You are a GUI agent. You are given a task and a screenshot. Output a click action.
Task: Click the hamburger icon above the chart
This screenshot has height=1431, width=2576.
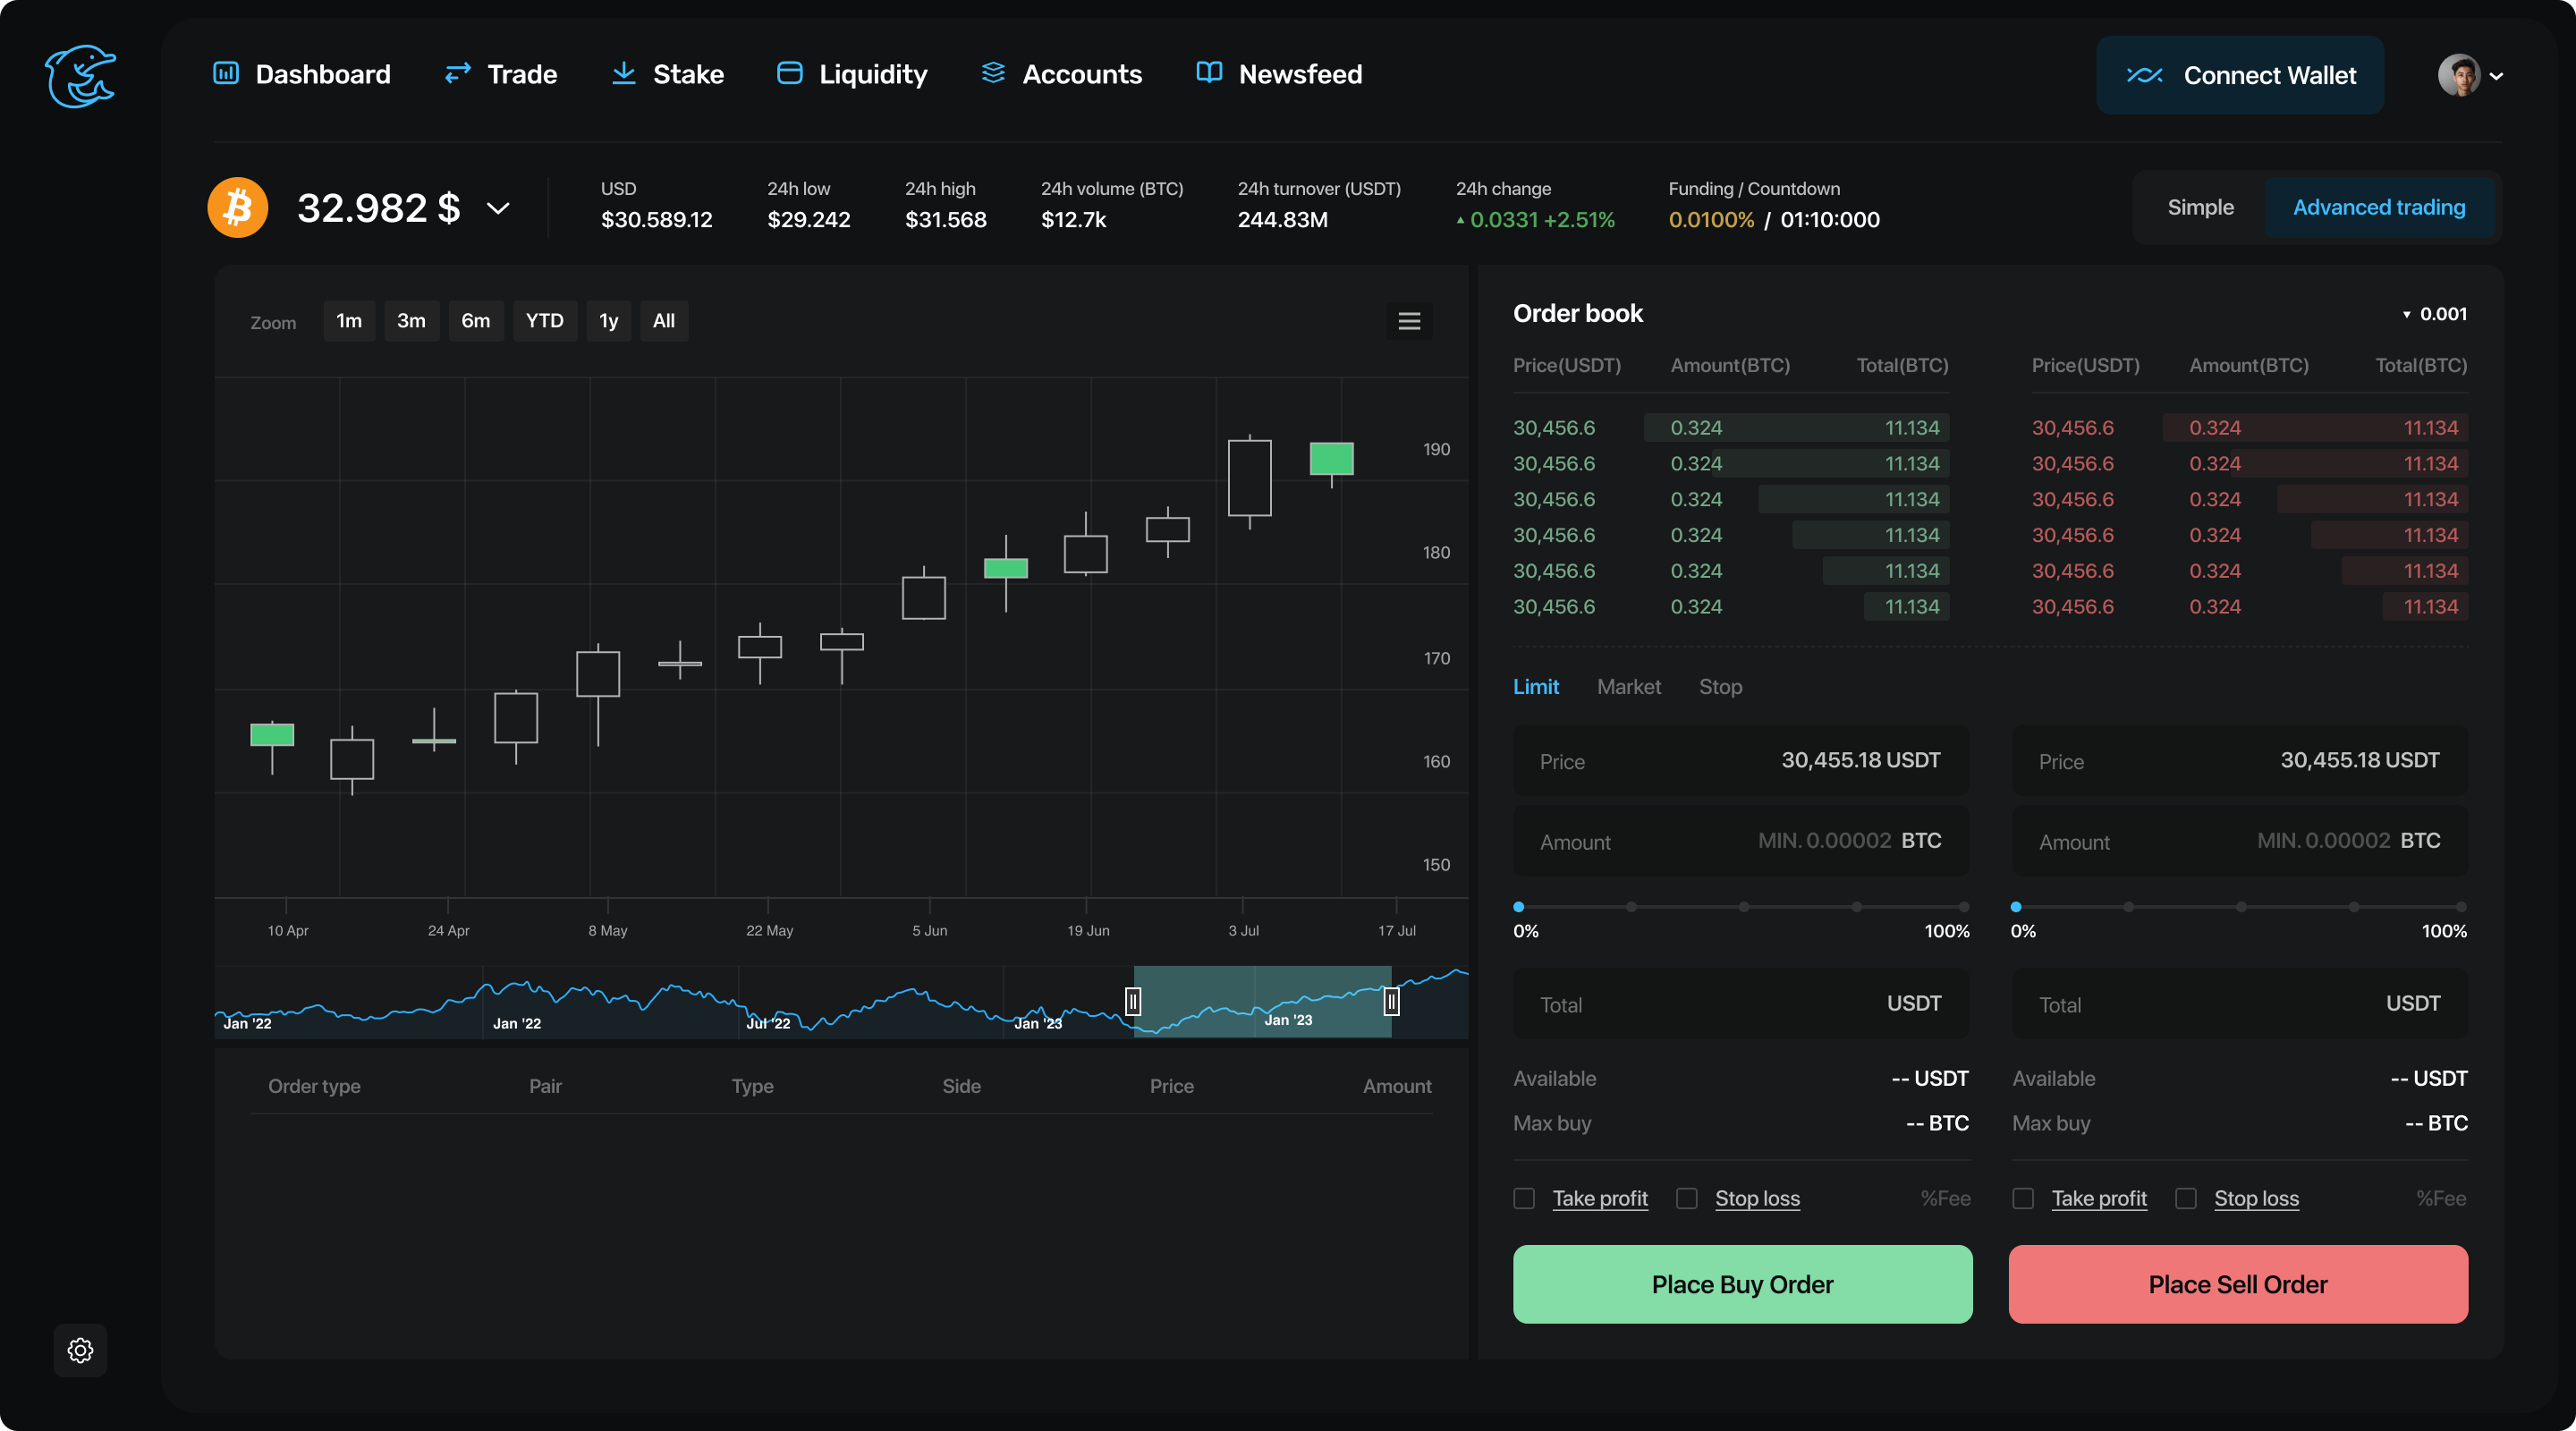click(x=1409, y=321)
